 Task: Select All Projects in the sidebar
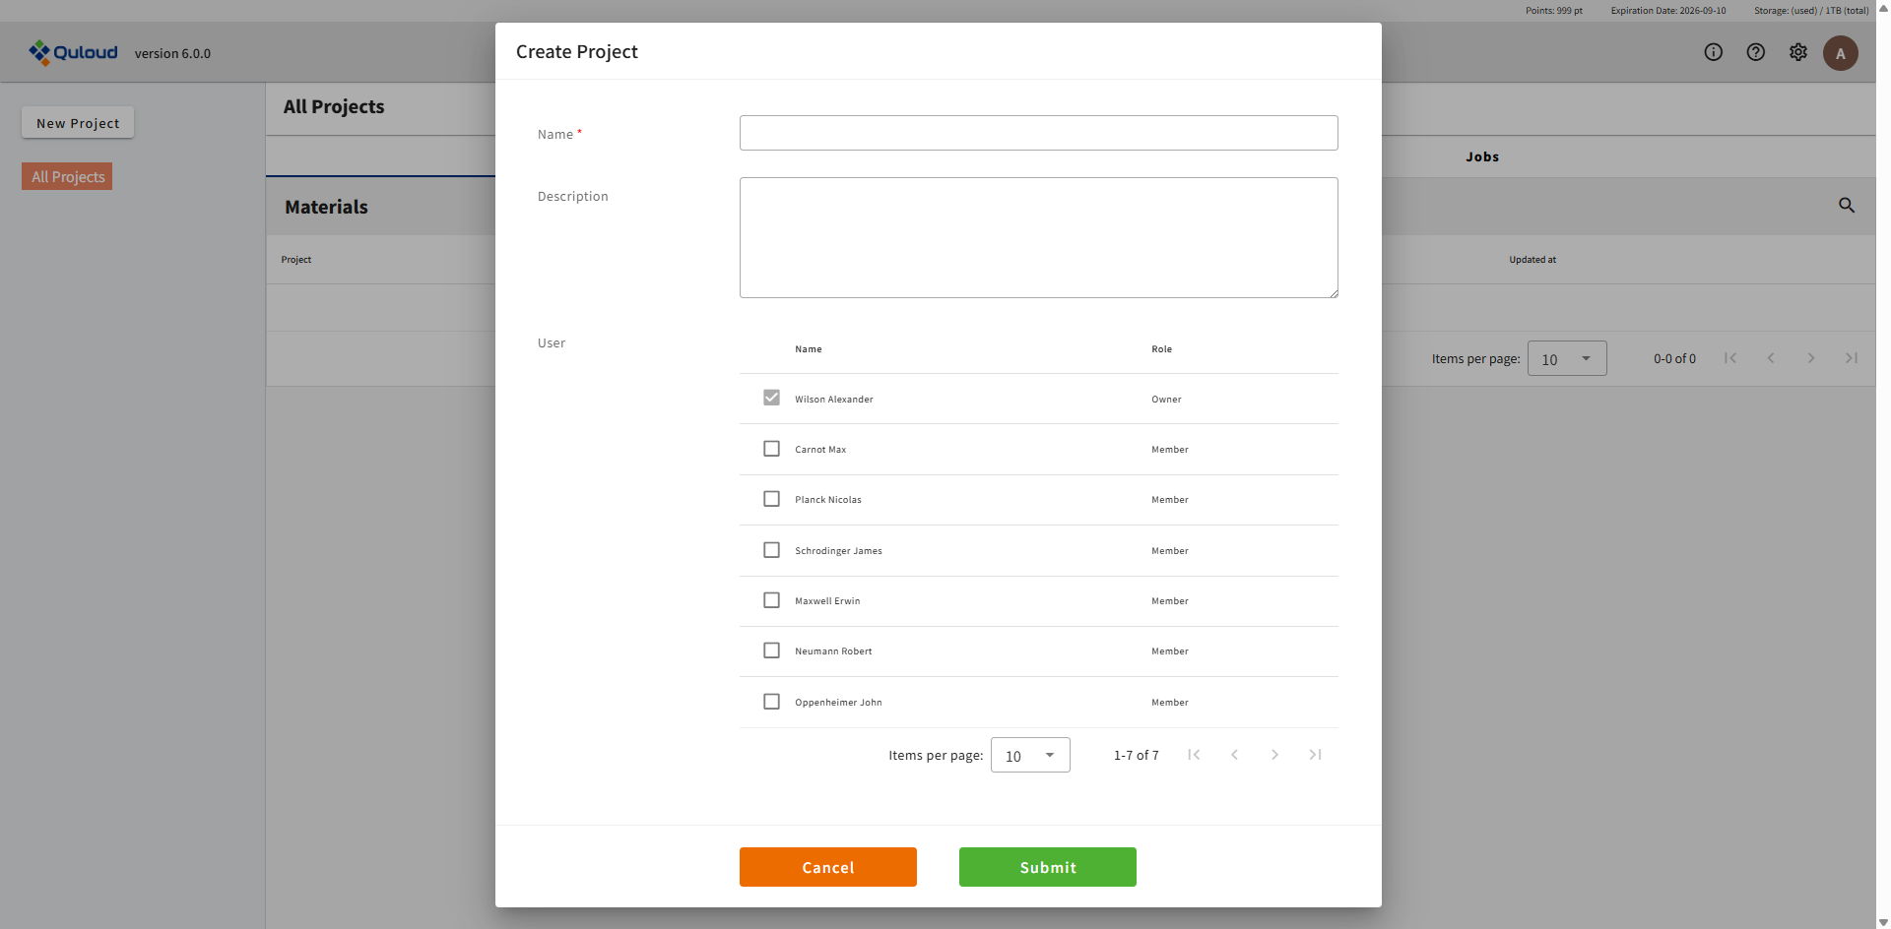[67, 177]
